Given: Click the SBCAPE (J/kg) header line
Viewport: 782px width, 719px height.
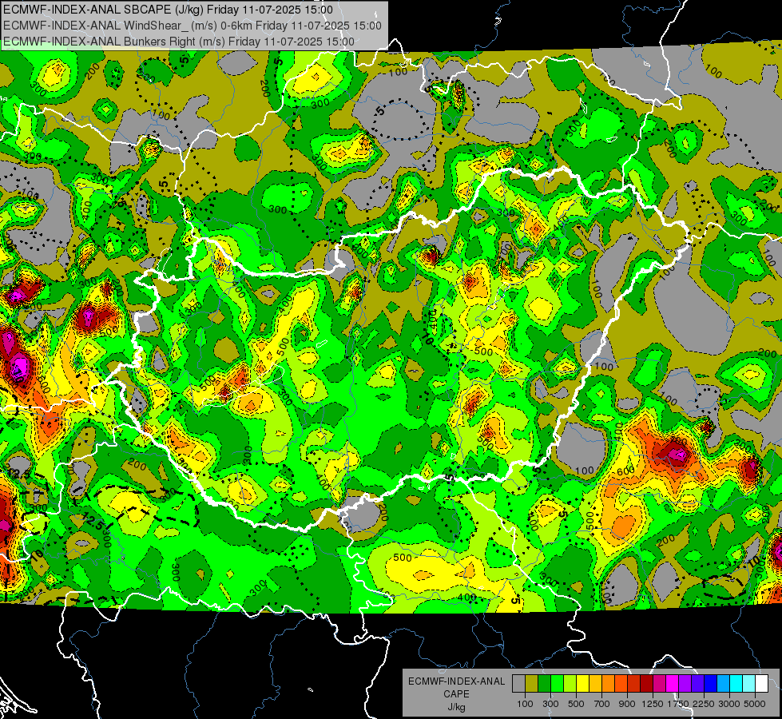Looking at the screenshot, I should pos(168,10).
